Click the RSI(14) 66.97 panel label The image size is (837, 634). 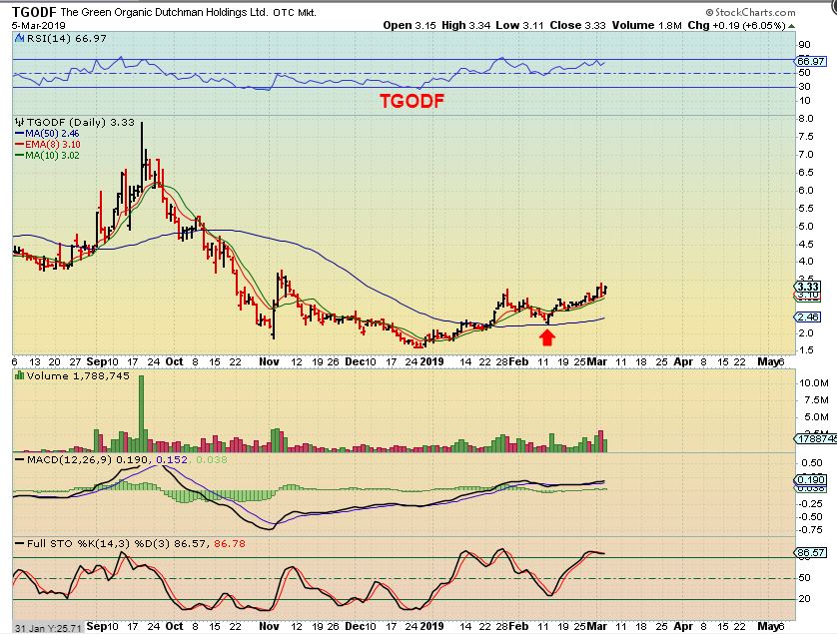[66, 38]
